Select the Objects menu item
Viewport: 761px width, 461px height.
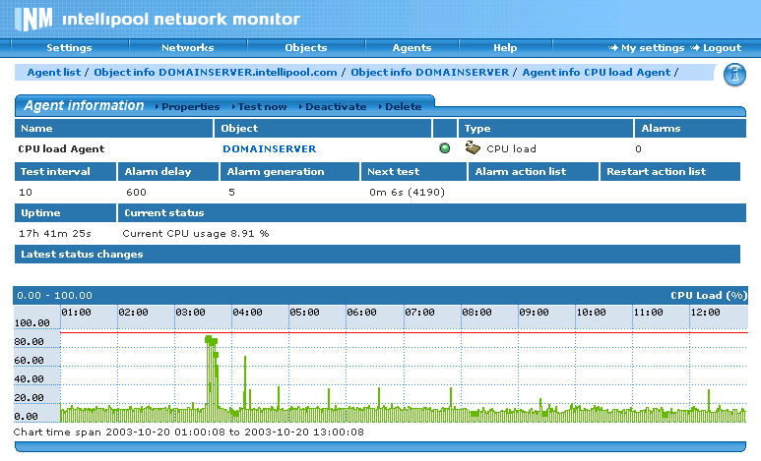pyautogui.click(x=305, y=48)
